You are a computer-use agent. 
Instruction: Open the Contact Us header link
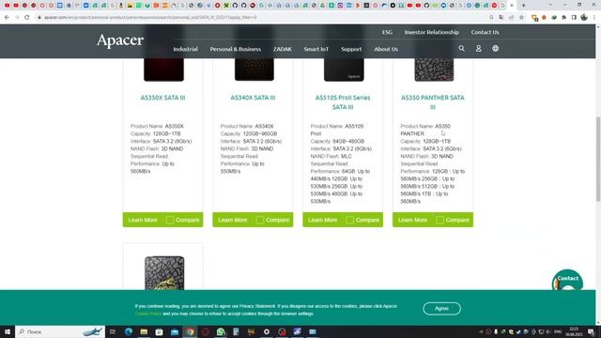(x=485, y=32)
